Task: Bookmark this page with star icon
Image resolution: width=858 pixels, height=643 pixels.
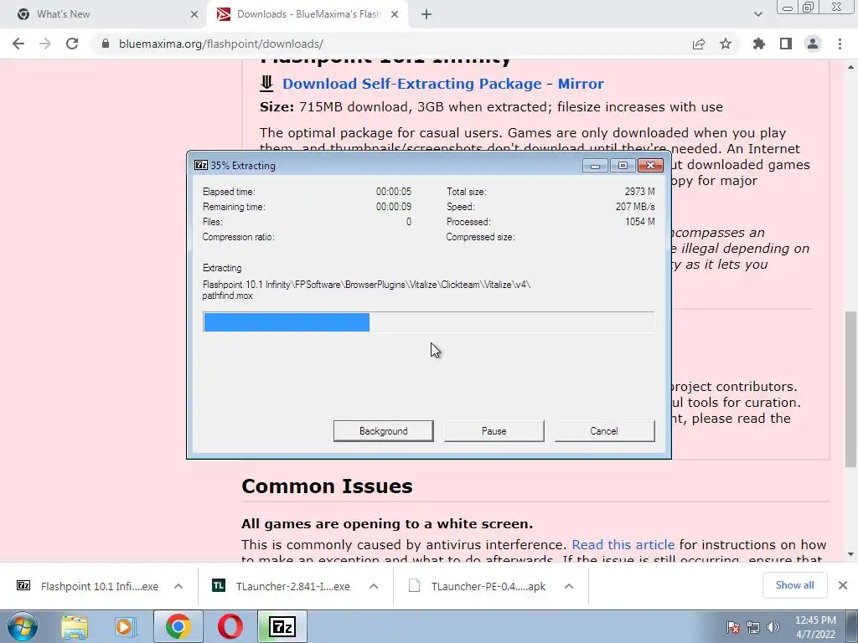Action: pyautogui.click(x=726, y=44)
